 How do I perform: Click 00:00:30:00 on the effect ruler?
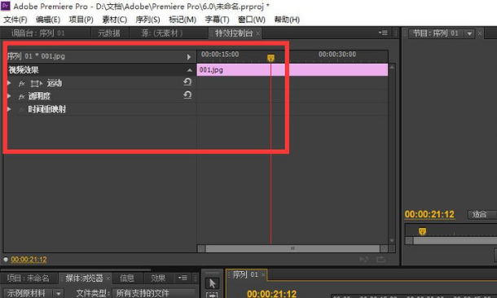point(337,55)
